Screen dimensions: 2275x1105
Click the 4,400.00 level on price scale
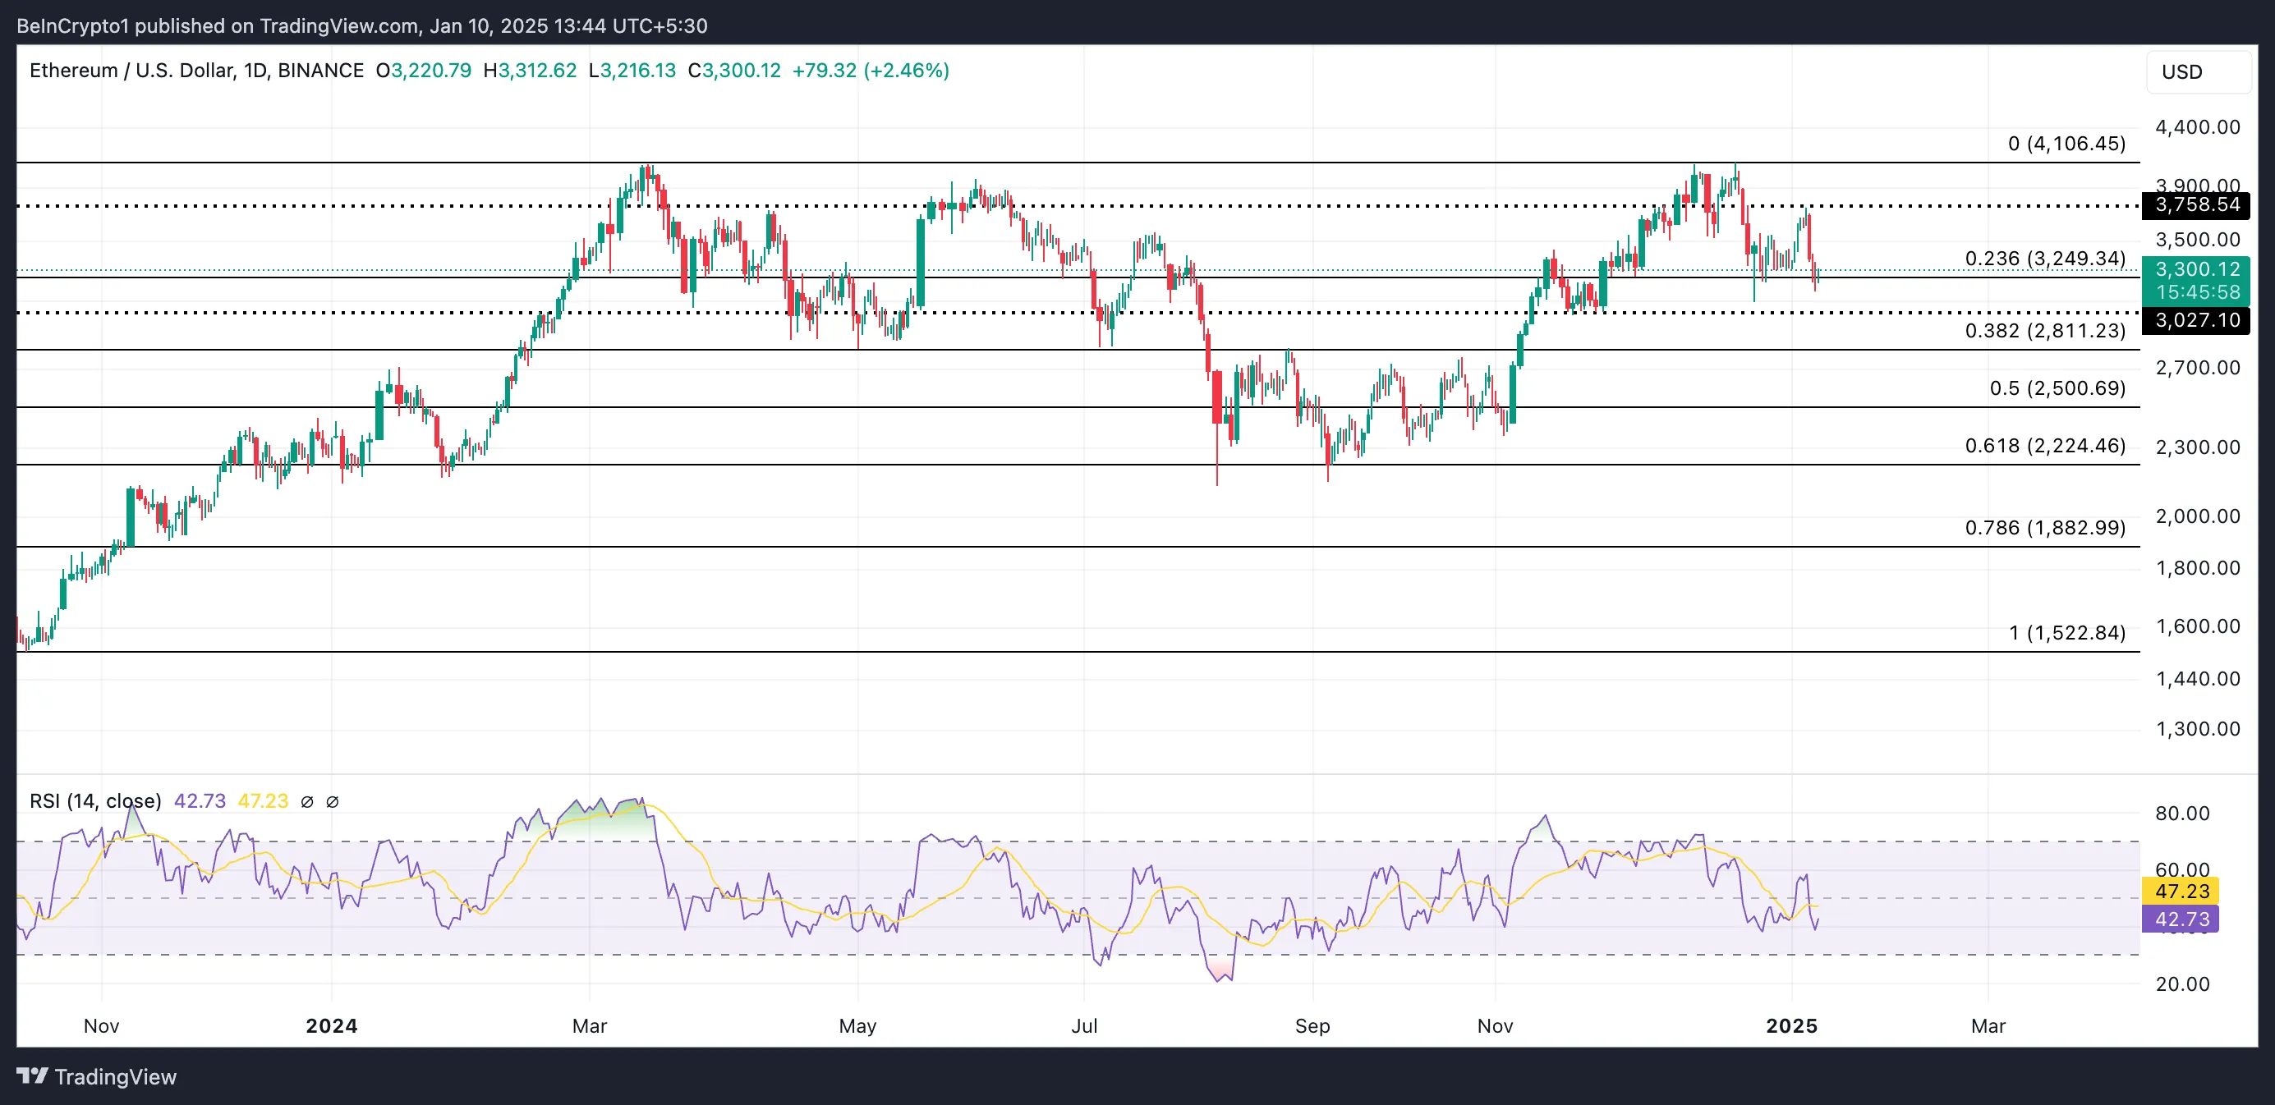click(2202, 127)
